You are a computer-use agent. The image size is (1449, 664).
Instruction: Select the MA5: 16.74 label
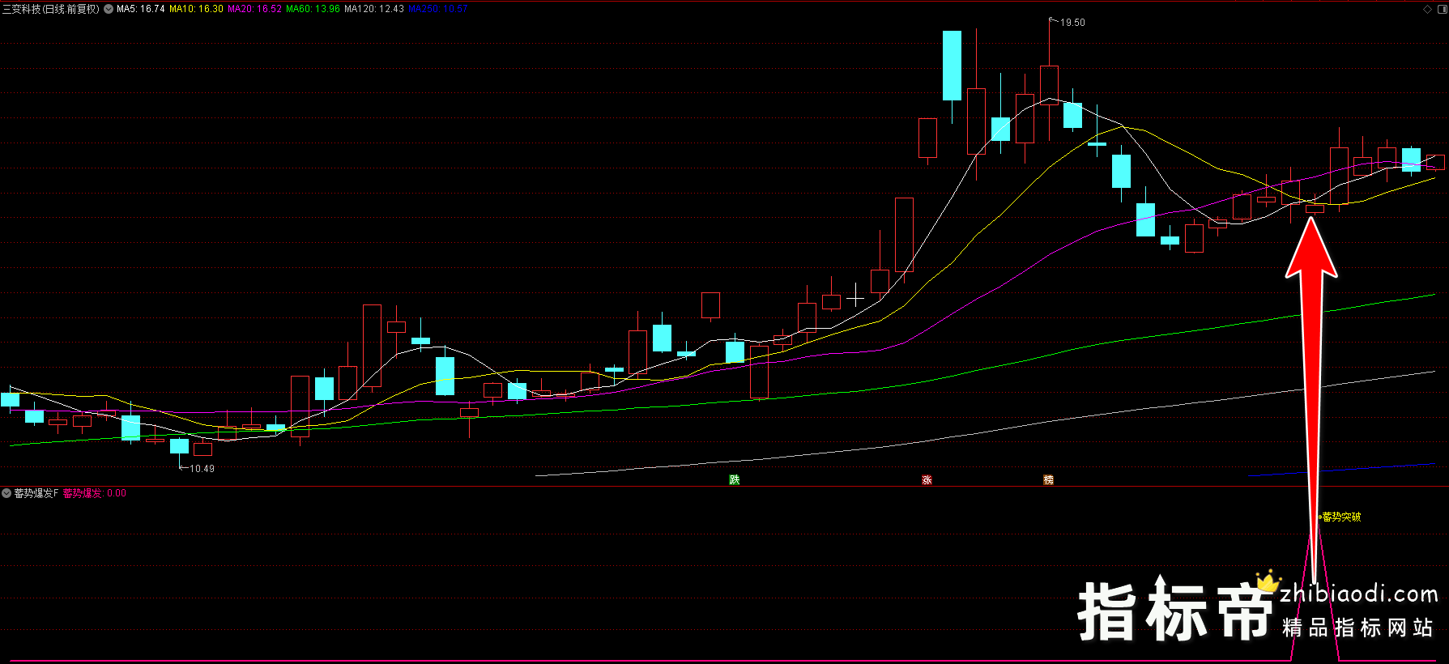140,10
